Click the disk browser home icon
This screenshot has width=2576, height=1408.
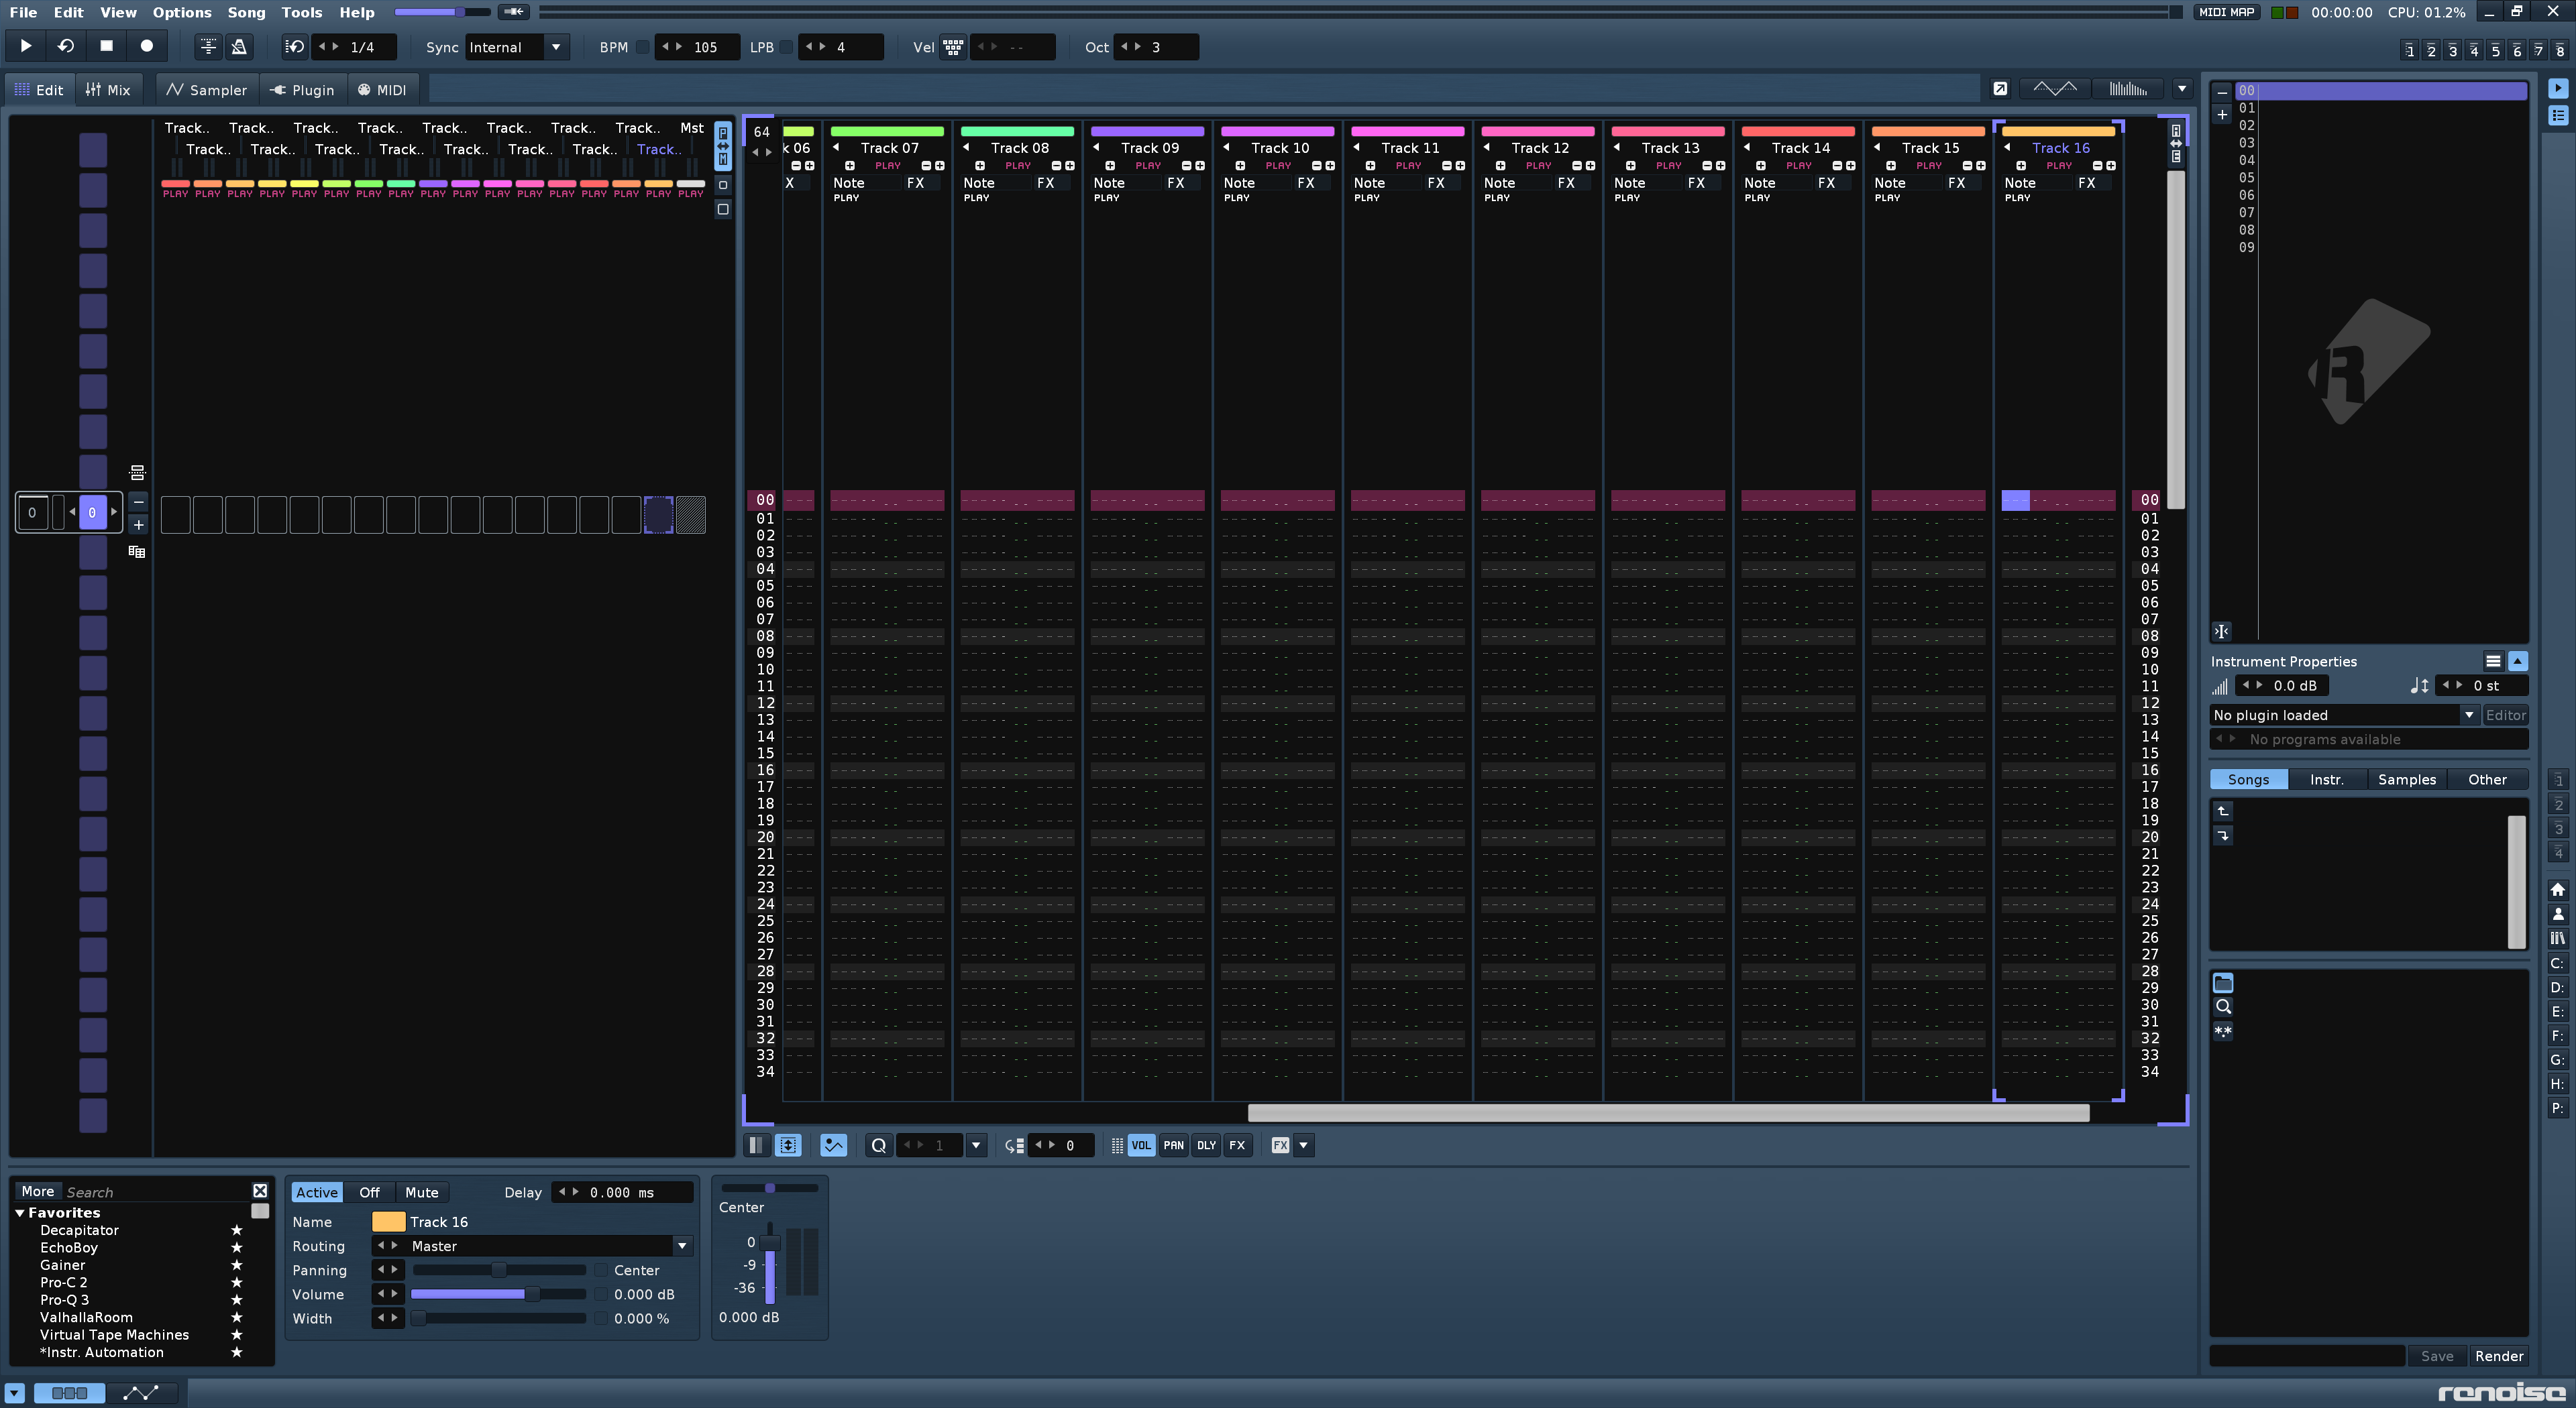(2558, 889)
